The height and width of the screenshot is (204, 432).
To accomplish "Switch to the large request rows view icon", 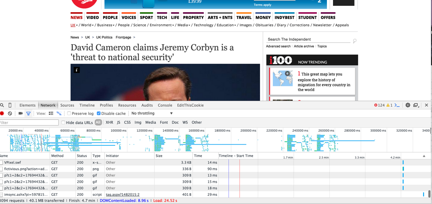I will point(51,113).
